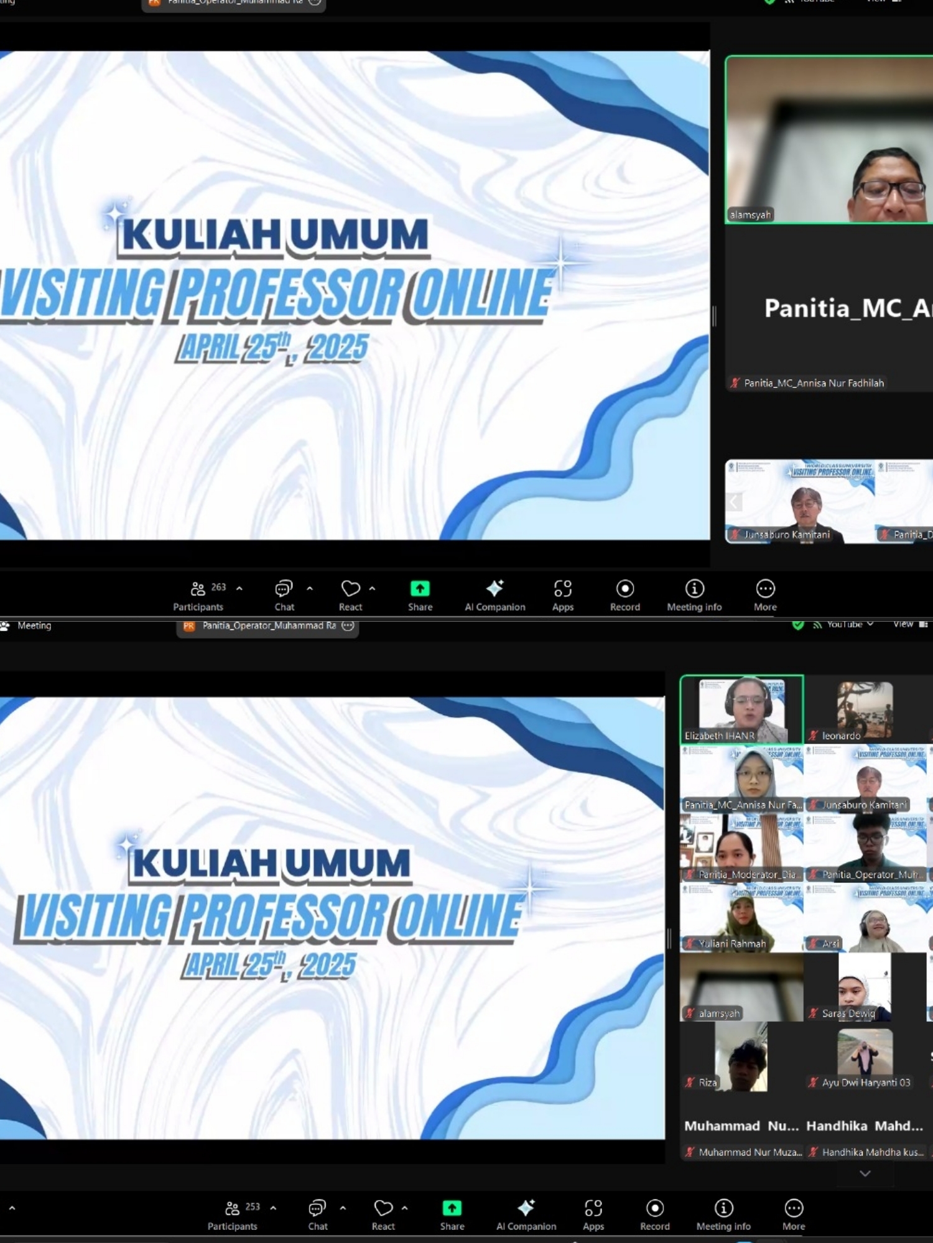Toggle Record in the 263-participant toolbar
Image resolution: width=933 pixels, height=1243 pixels.
coord(624,594)
